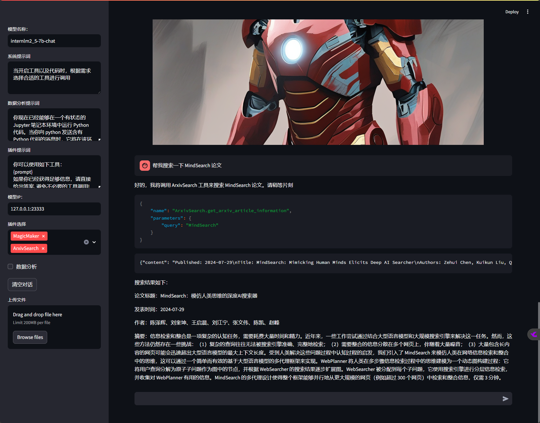
Task: Click Browse files button
Action: tap(30, 337)
